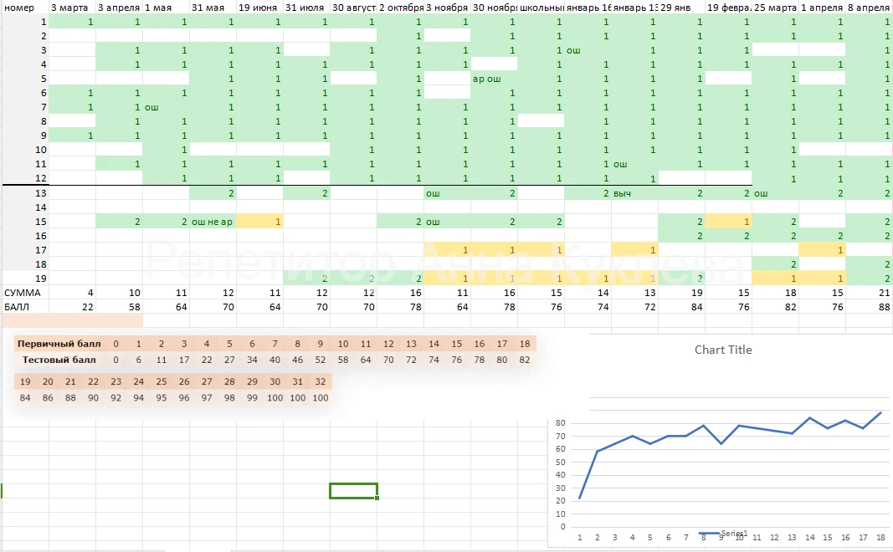This screenshot has width=893, height=552.
Task: Select the "СУММА" row label cell
Action: [21, 293]
